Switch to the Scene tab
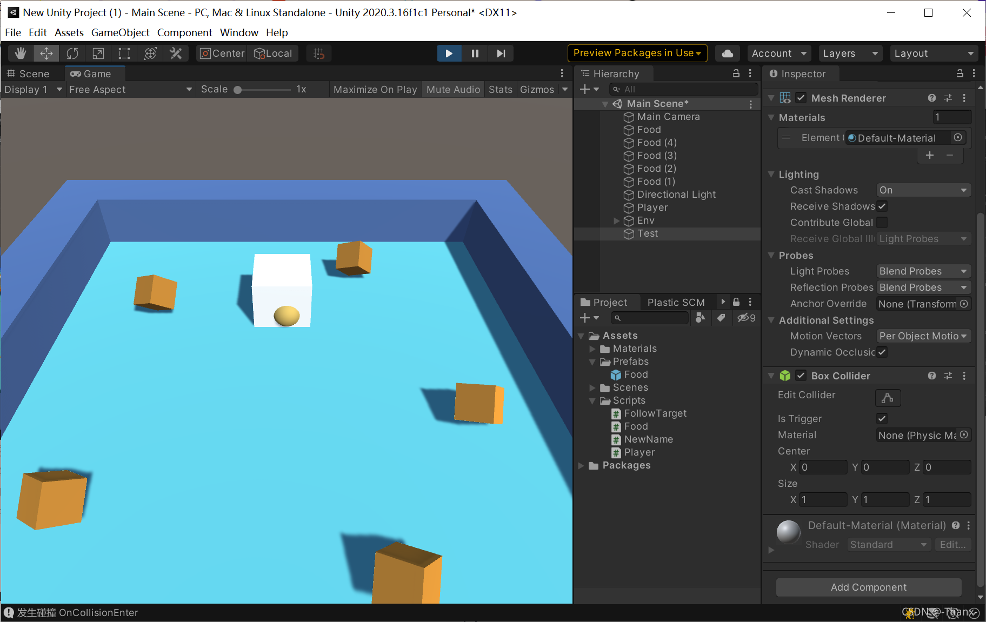The image size is (986, 622). tap(33, 73)
